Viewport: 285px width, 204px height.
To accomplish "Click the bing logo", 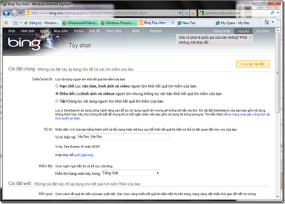I will (24, 44).
